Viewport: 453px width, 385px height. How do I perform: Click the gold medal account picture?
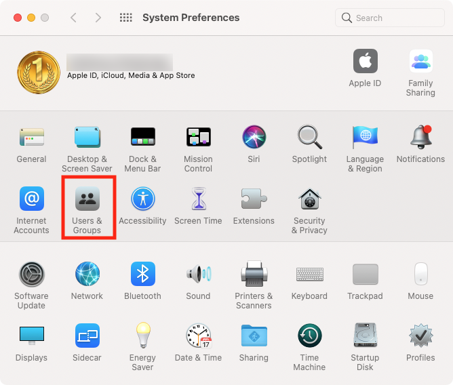click(x=39, y=73)
